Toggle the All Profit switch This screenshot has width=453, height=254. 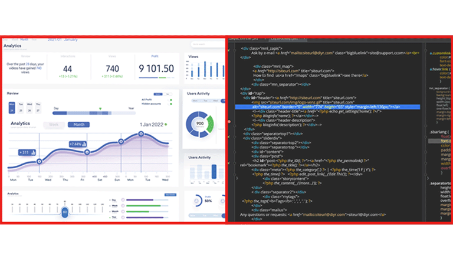(x=170, y=100)
